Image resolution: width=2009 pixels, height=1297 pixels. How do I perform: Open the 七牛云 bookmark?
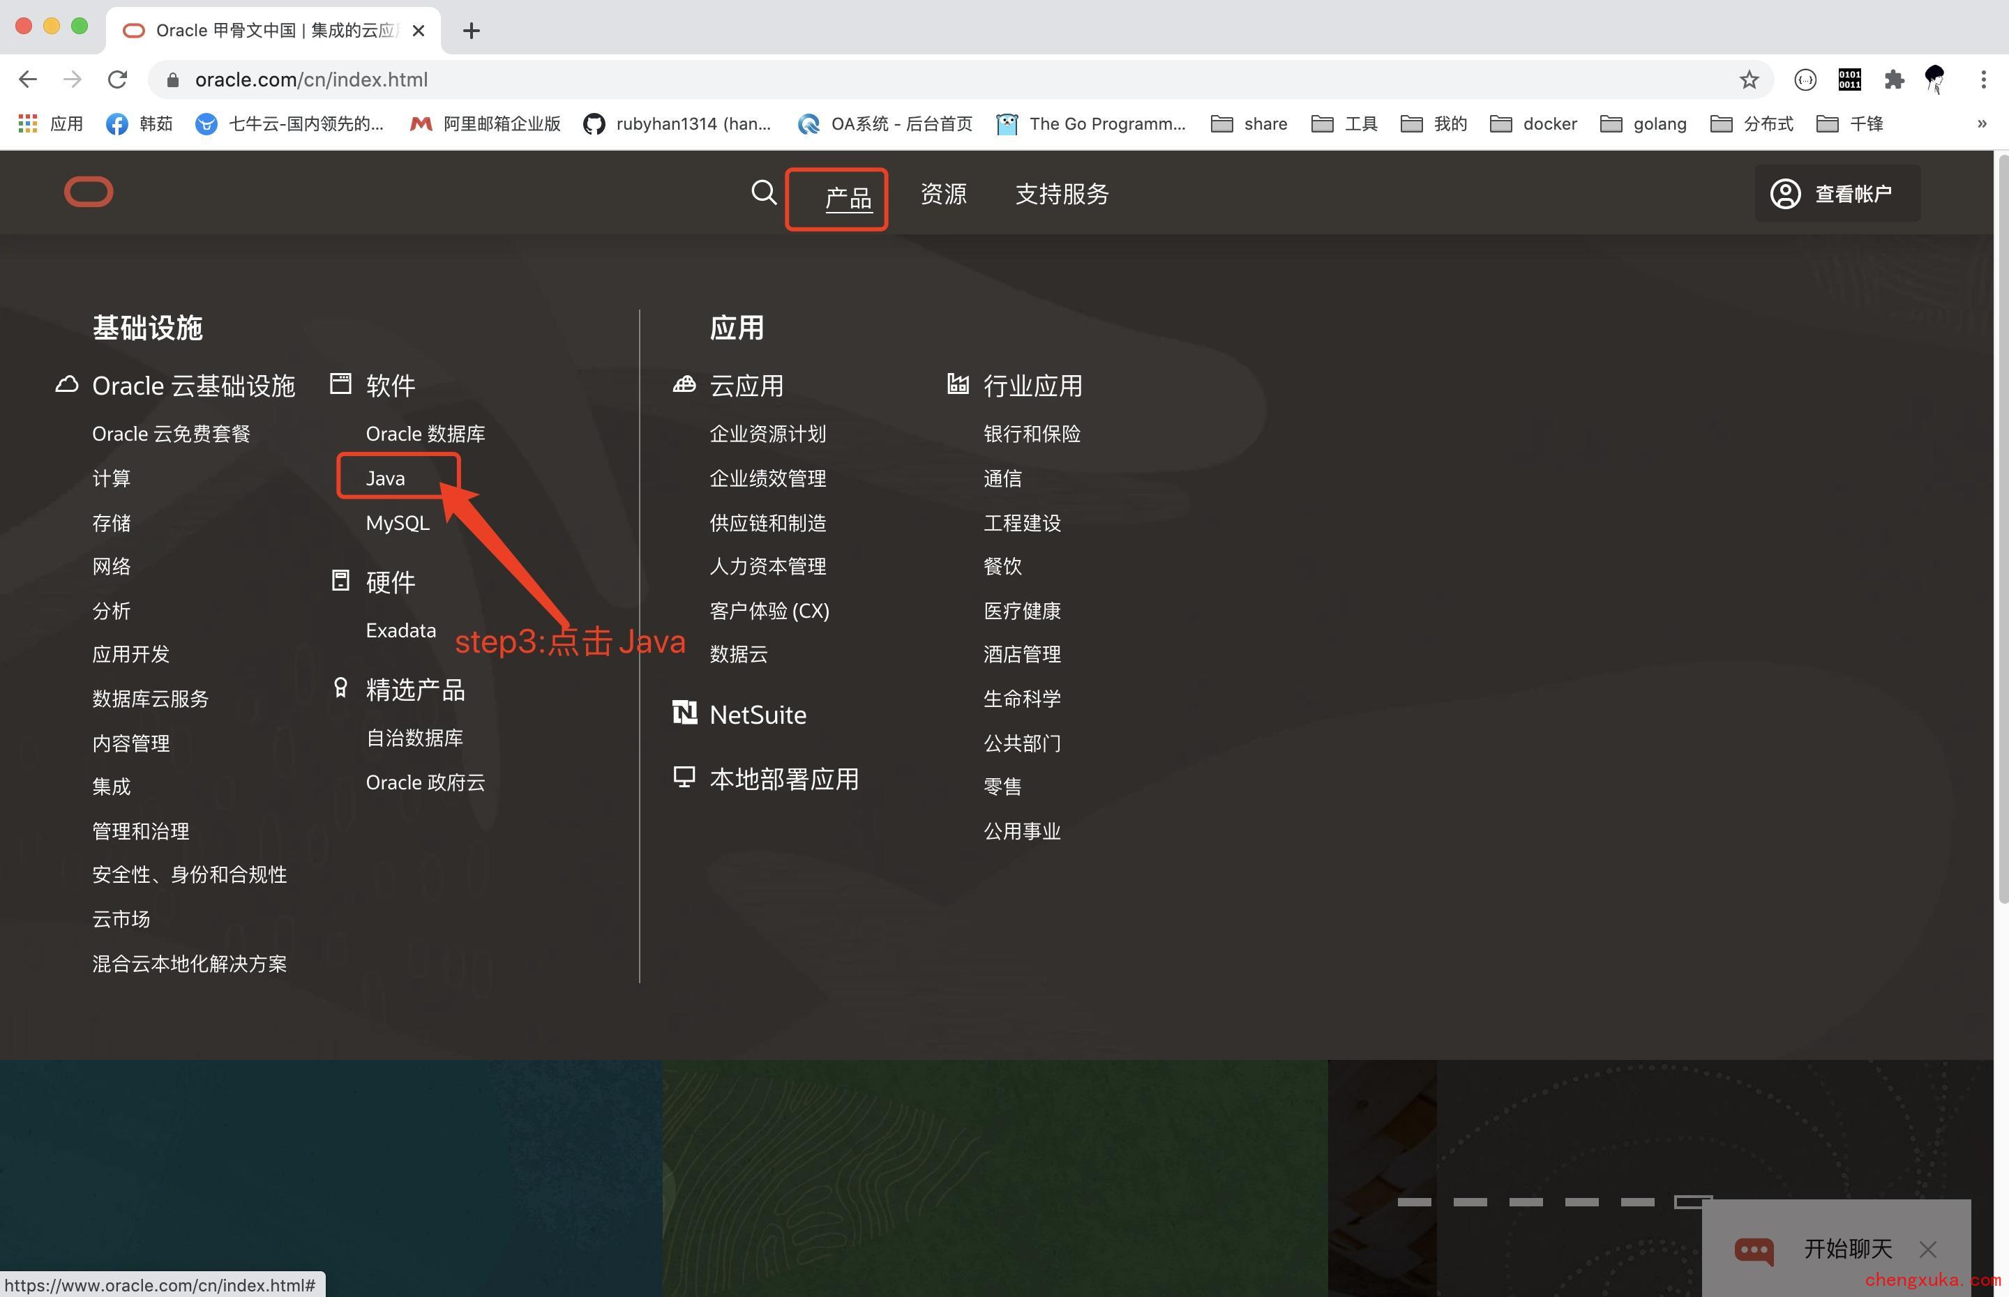click(x=289, y=124)
